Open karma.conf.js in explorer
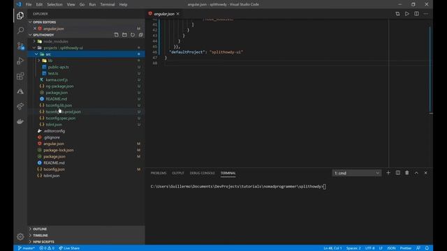Screen dimensions: 447x251 coord(57,79)
